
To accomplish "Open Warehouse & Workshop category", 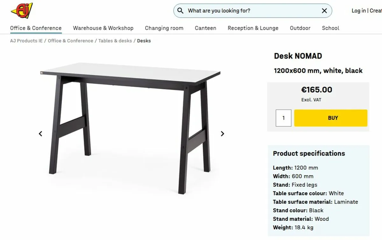I will [103, 28].
